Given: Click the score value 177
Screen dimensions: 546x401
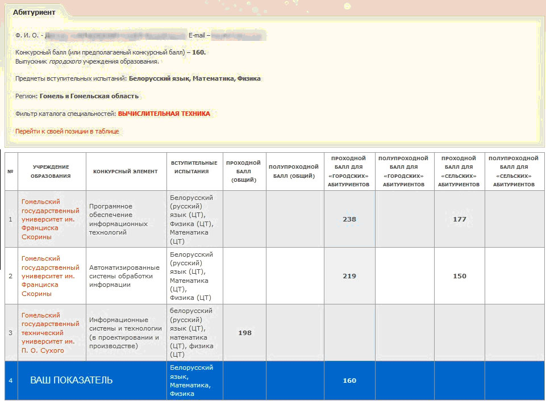Looking at the screenshot, I should 459,219.
